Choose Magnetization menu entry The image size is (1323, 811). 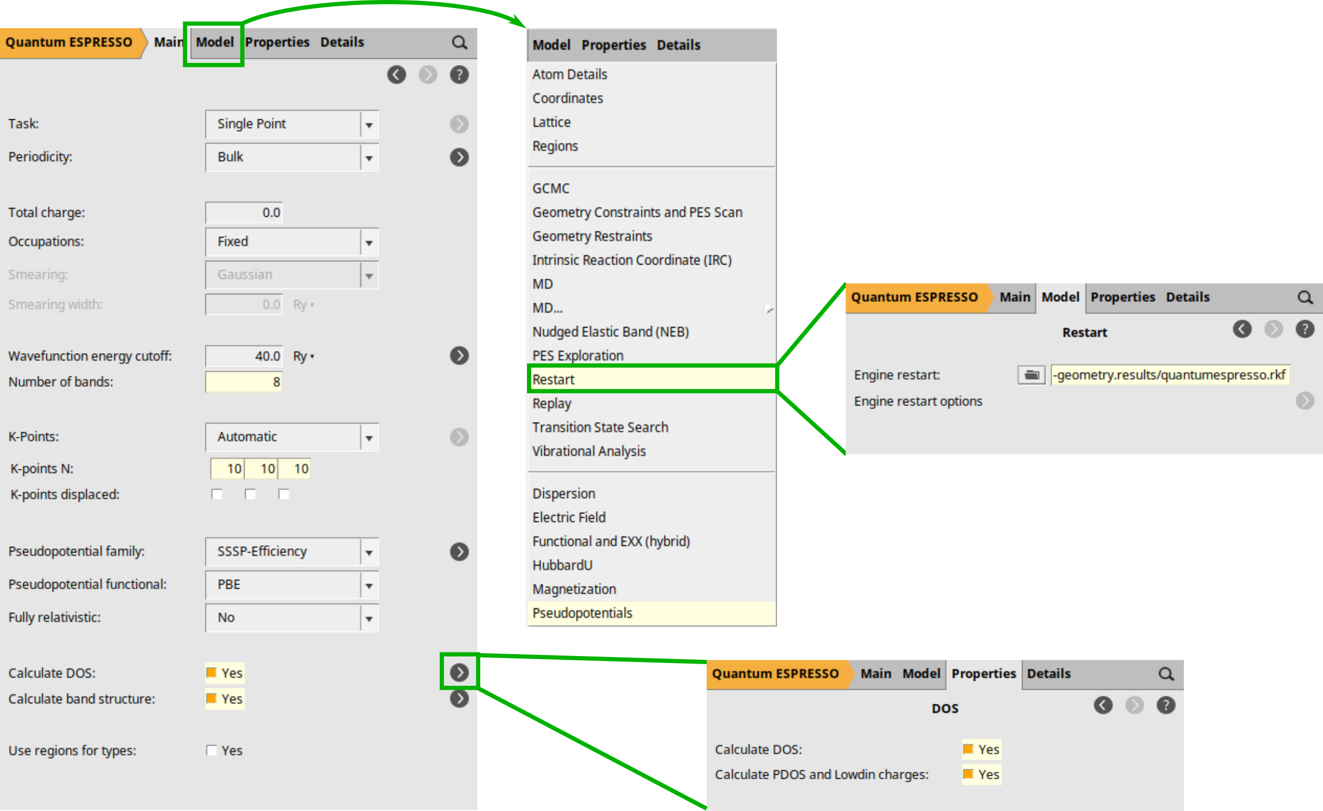coord(652,589)
